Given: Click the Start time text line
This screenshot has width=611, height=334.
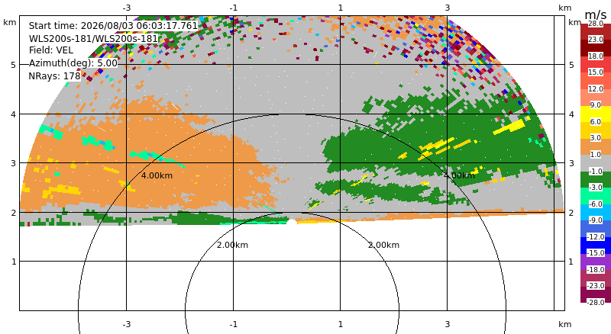Looking at the screenshot, I should pyautogui.click(x=113, y=26).
